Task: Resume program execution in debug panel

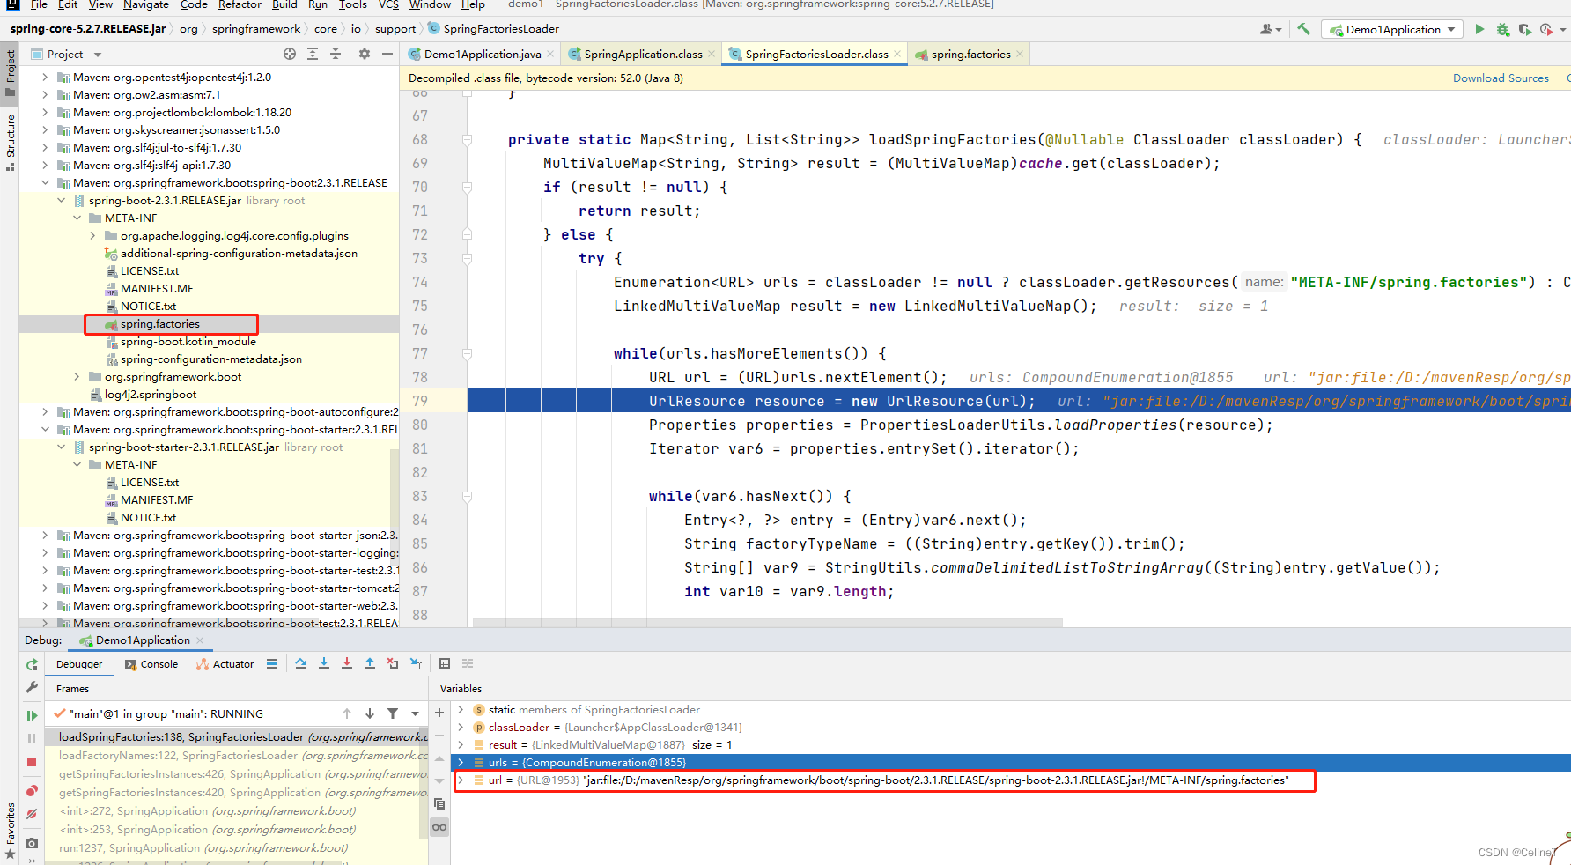Action: click(x=32, y=715)
